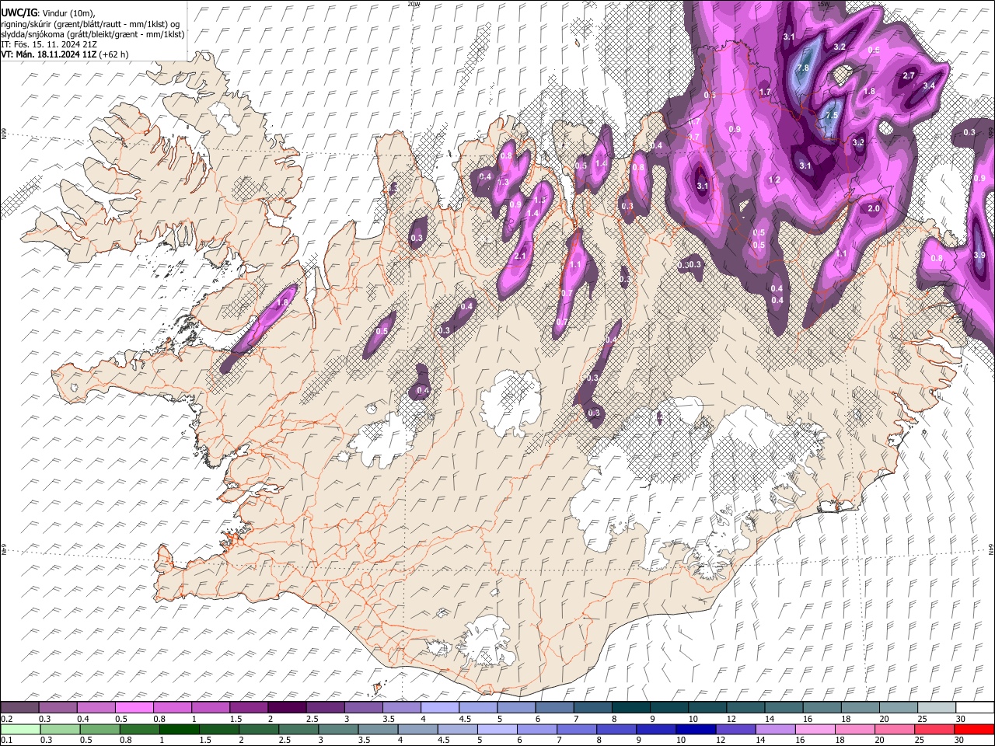Click the 2.7 precipitation value label

tap(909, 76)
